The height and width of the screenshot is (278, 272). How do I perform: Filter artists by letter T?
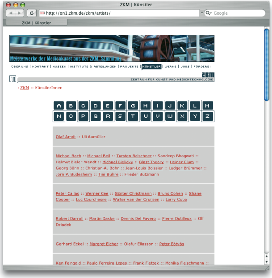click(x=133, y=116)
